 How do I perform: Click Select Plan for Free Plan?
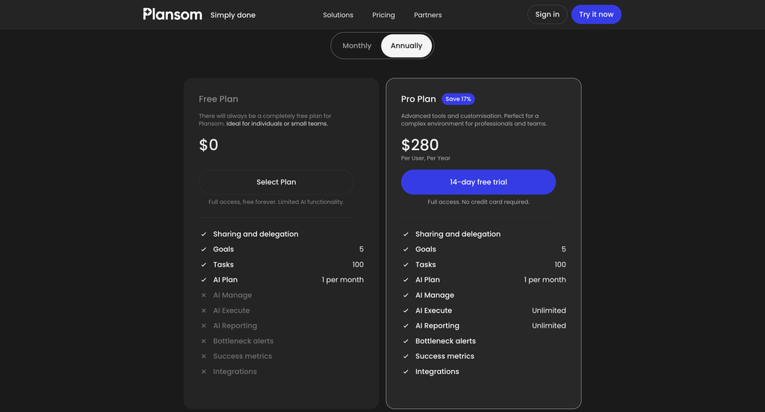276,182
